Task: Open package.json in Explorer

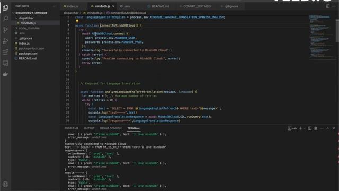Action: click(x=28, y=54)
